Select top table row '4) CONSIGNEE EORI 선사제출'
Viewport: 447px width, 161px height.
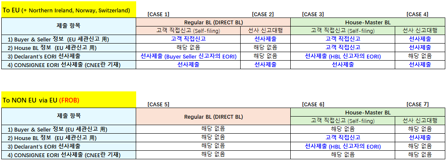tap(69, 64)
